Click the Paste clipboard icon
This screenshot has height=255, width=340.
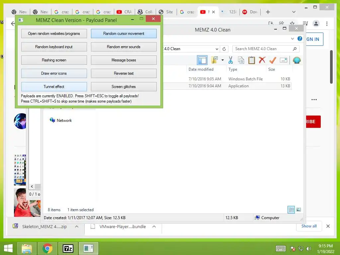point(252,60)
